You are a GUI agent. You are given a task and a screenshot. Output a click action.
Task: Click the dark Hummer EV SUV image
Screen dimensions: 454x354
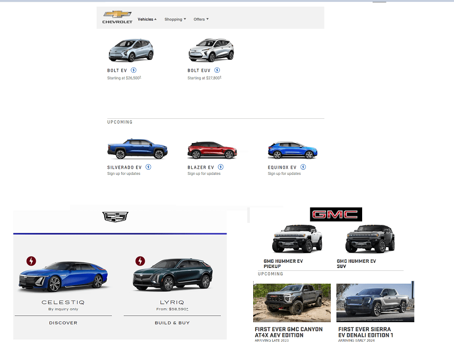370,239
